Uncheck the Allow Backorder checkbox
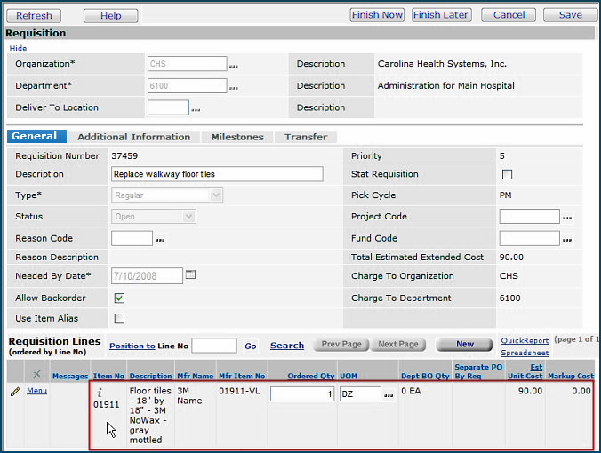Screen dimensions: 601x453 pyautogui.click(x=119, y=298)
